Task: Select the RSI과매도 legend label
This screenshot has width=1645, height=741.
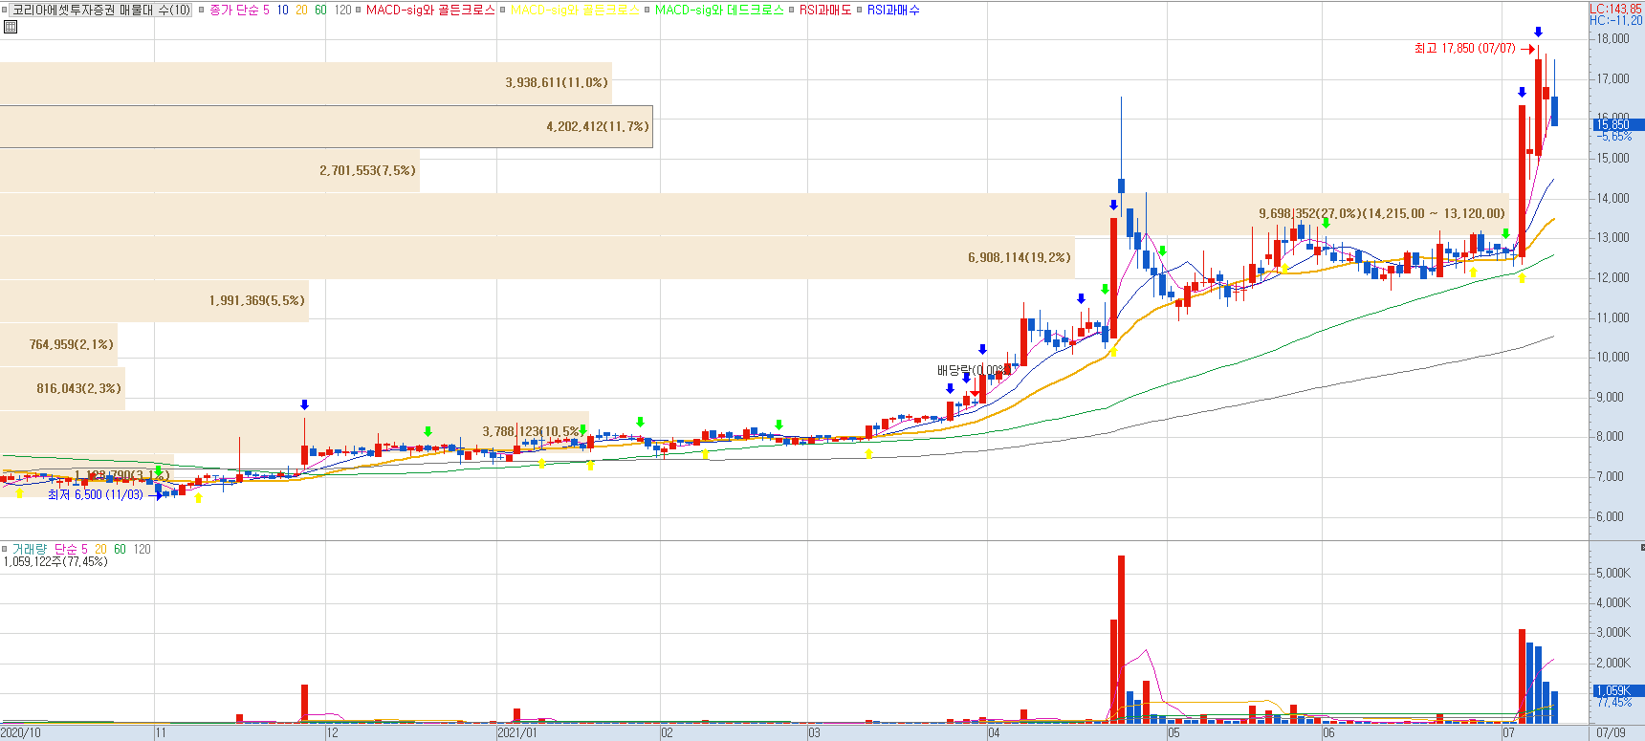Action: coord(825,10)
